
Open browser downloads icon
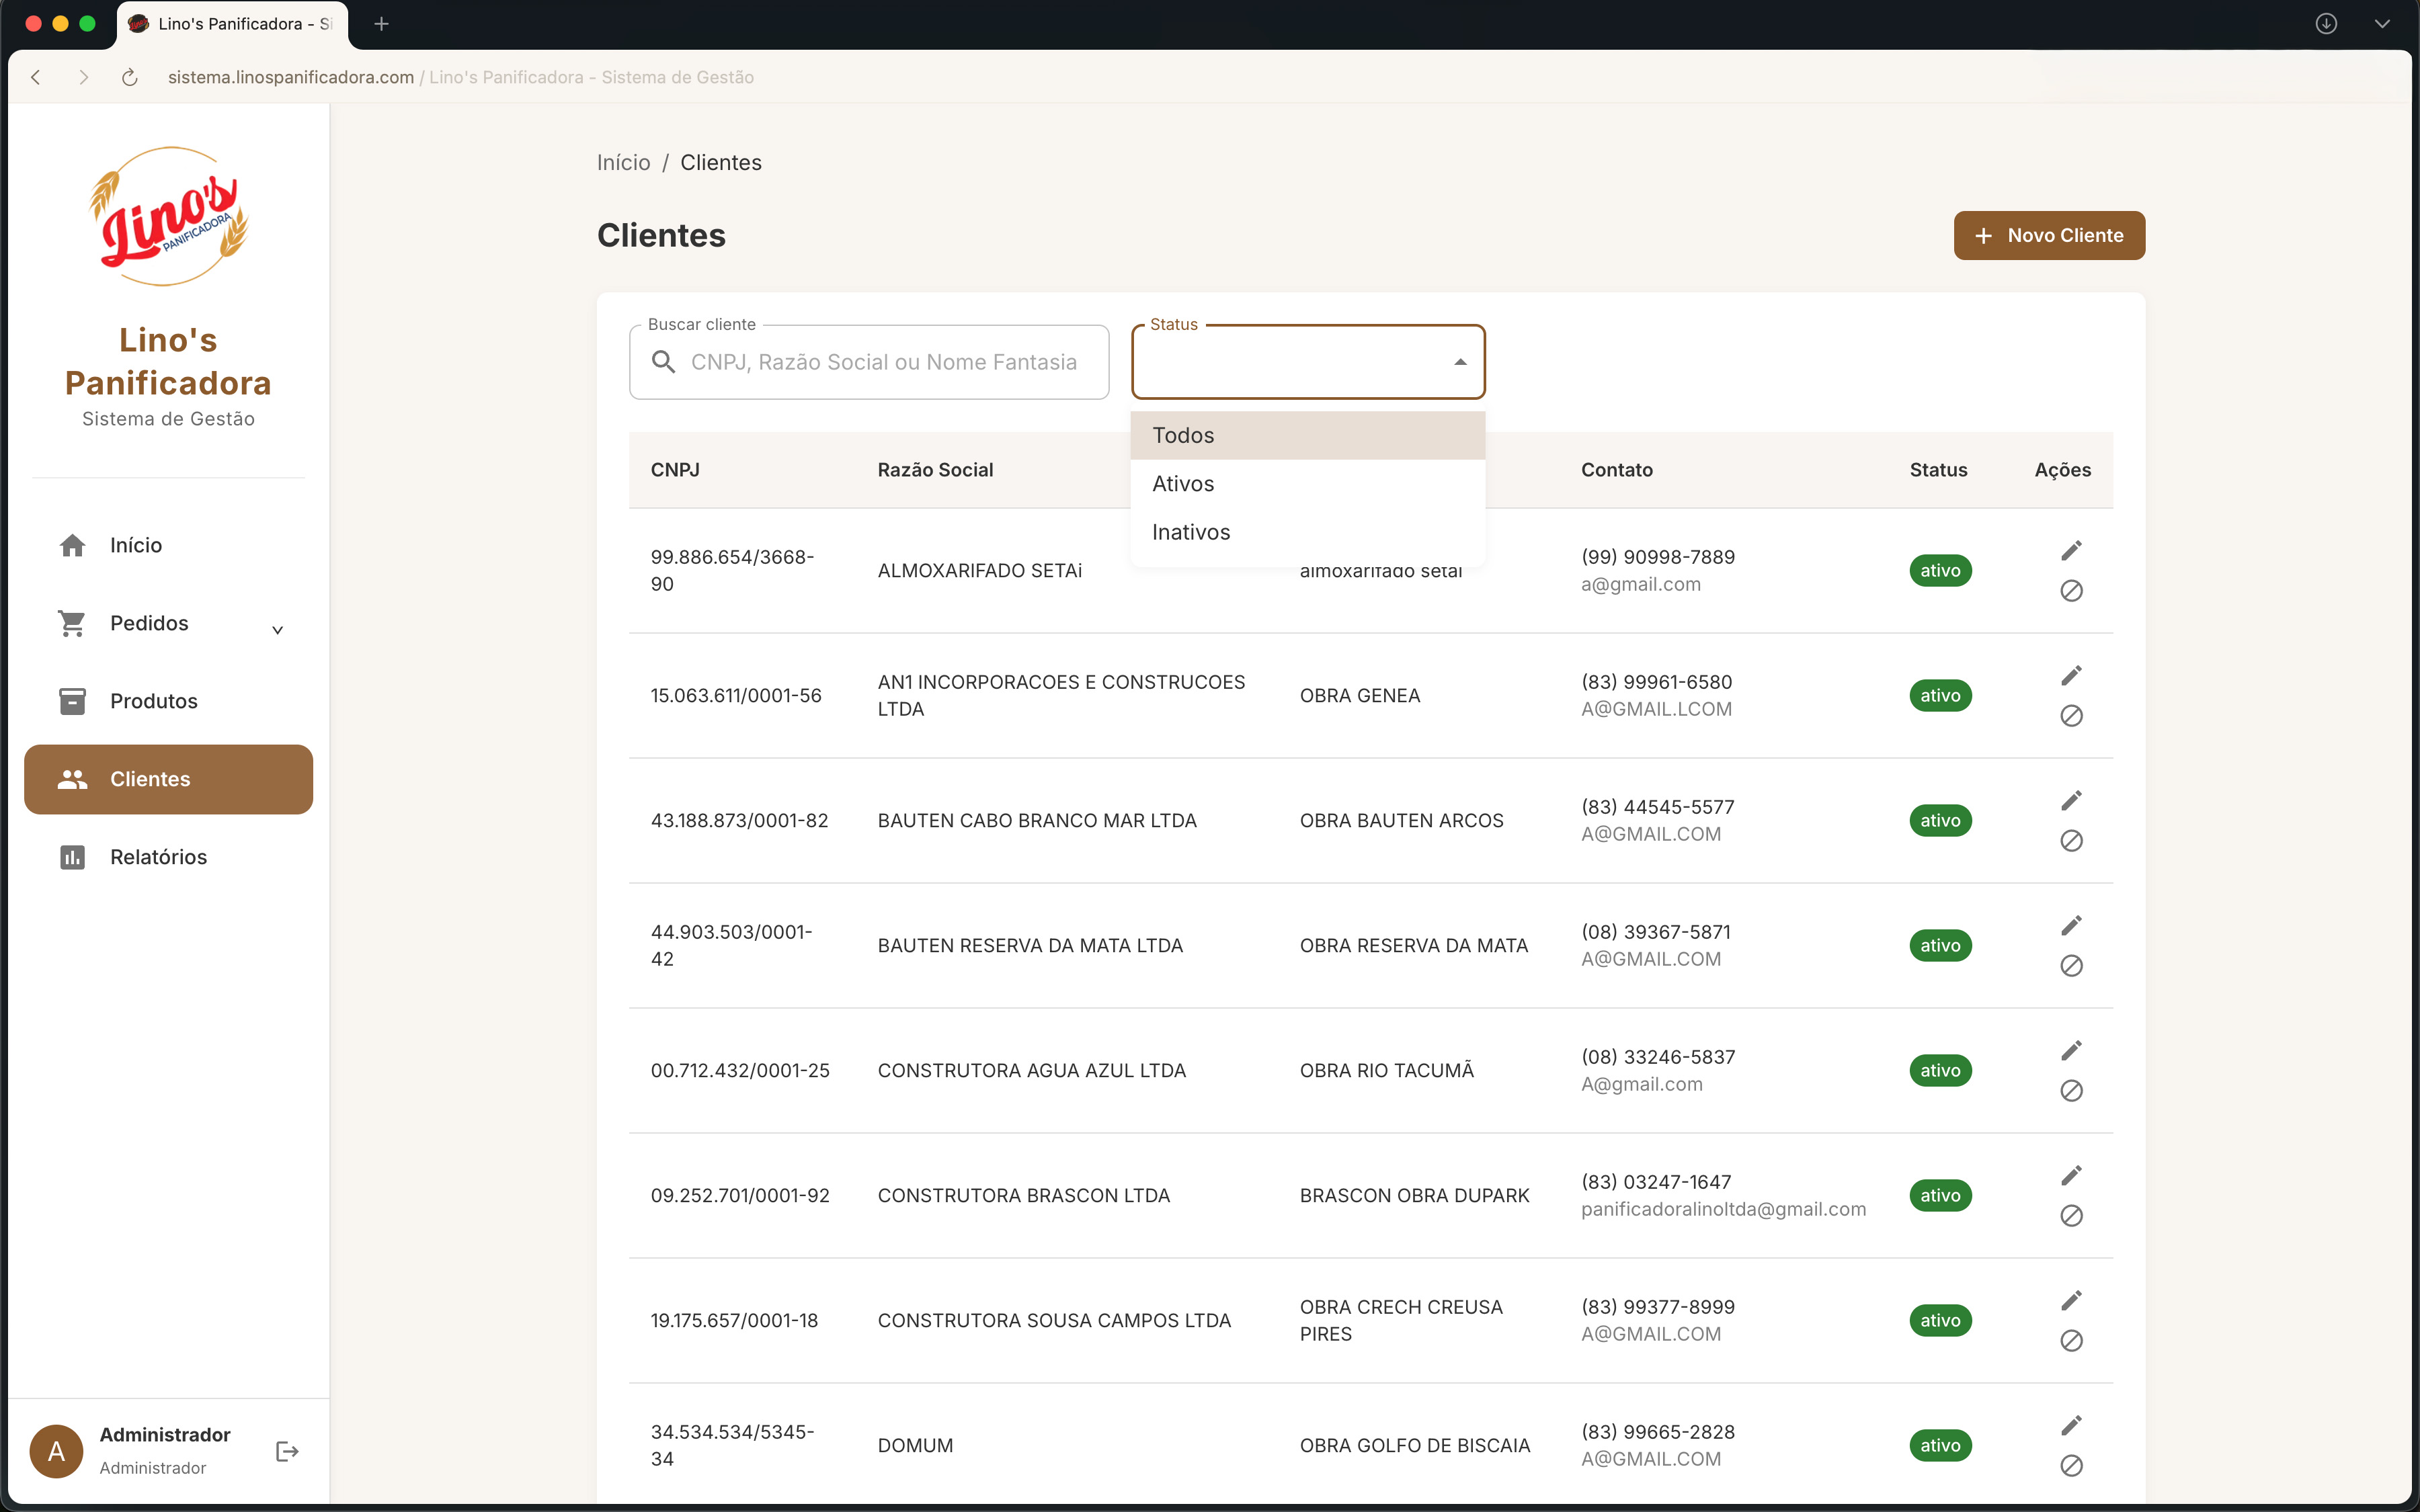pyautogui.click(x=2326, y=24)
